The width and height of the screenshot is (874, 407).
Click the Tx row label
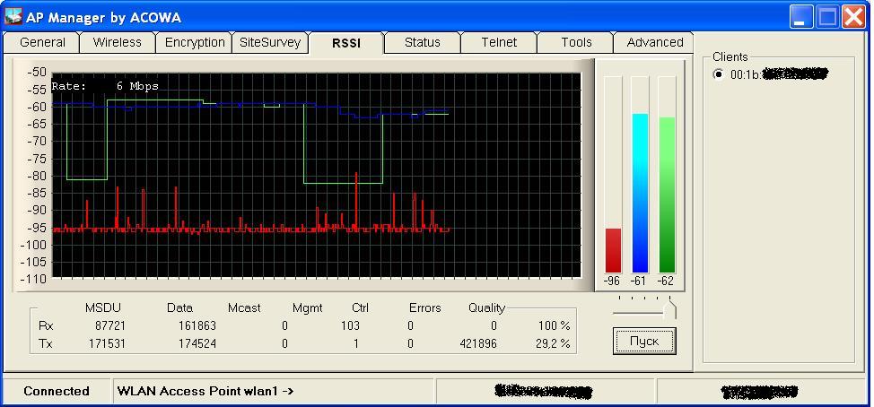[x=46, y=344]
